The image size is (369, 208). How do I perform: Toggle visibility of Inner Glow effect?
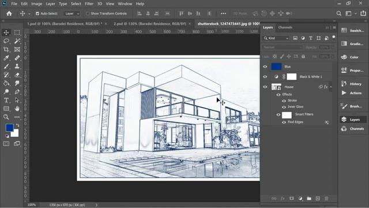pos(284,107)
